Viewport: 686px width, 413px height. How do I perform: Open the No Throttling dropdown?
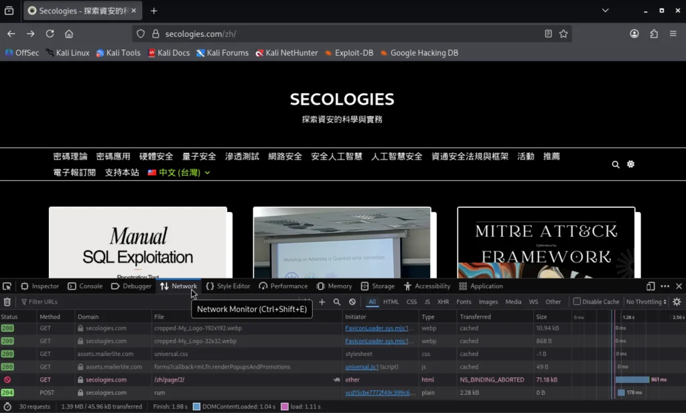646,302
